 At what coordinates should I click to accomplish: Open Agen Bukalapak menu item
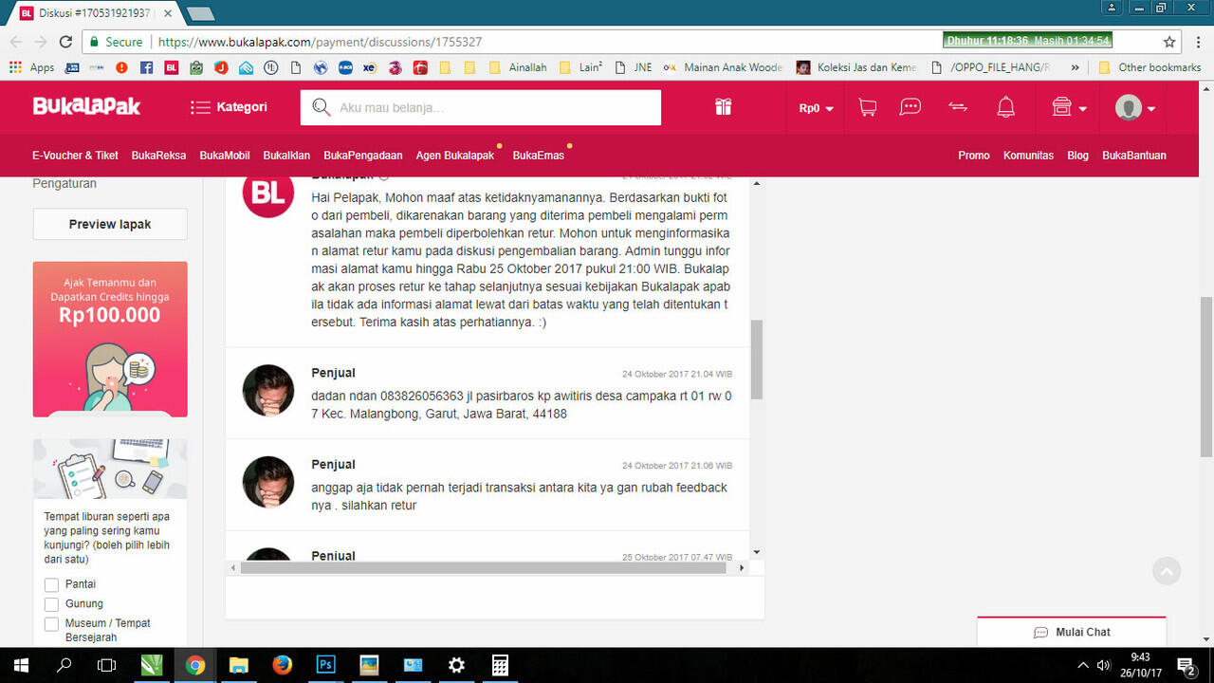(455, 156)
